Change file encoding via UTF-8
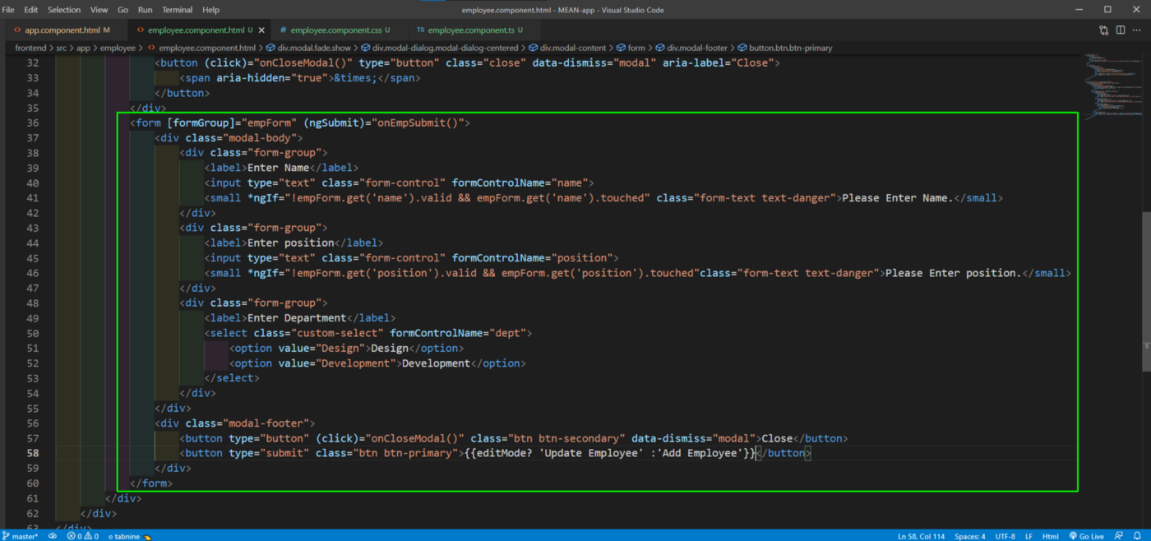The height and width of the screenshot is (541, 1151). pos(1005,536)
